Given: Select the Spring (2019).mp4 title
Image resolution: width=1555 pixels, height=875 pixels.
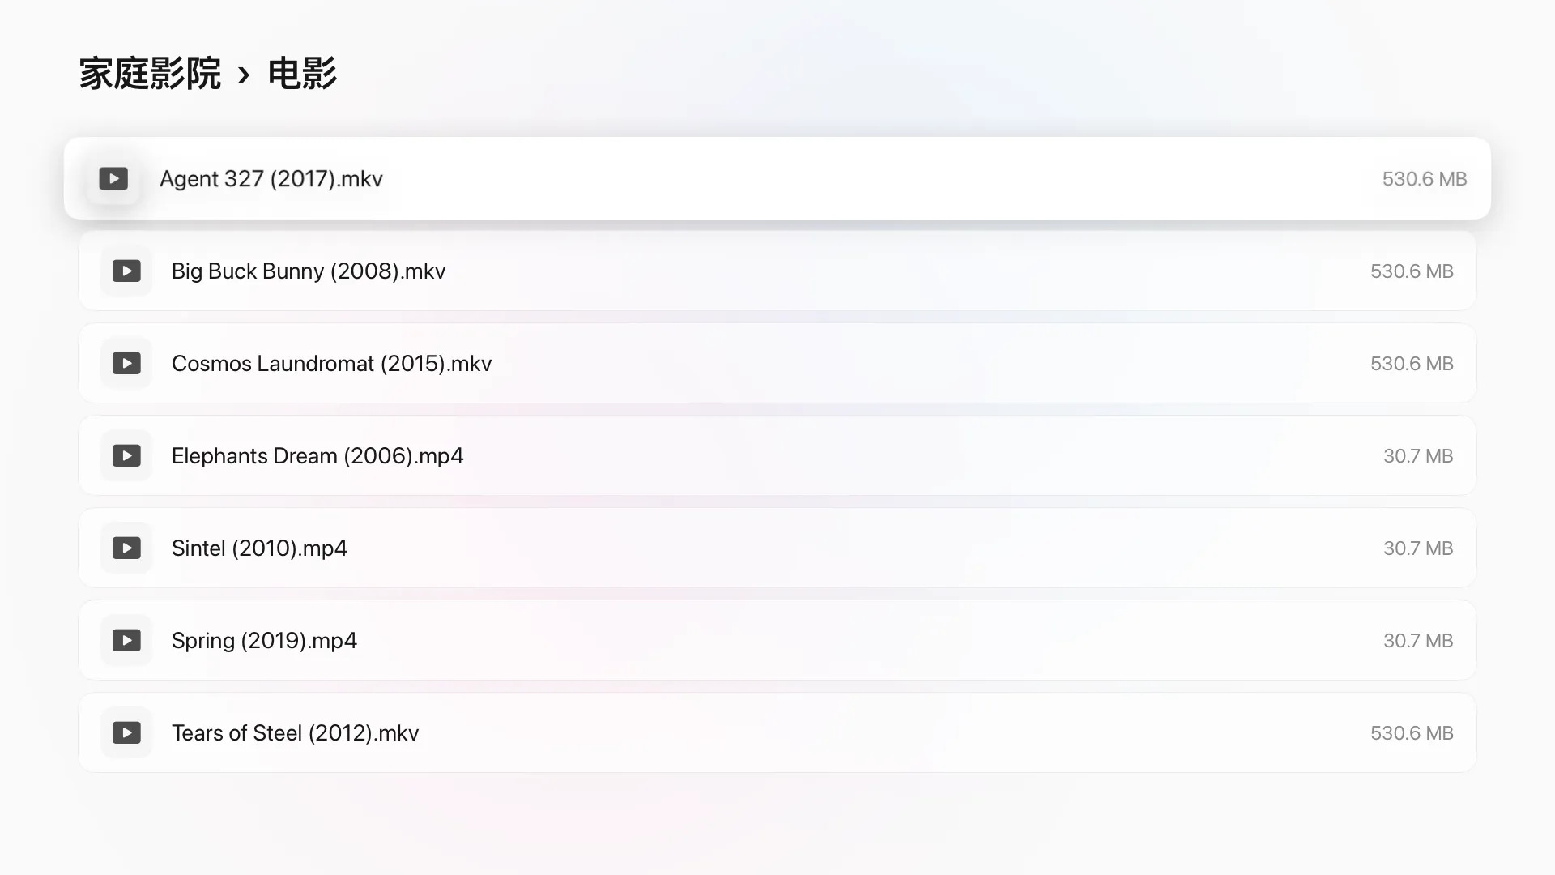Looking at the screenshot, I should (264, 641).
